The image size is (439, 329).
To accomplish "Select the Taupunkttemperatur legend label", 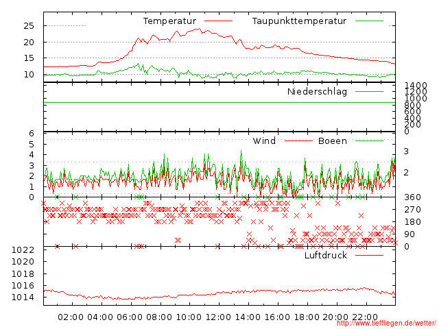I will pos(298,21).
